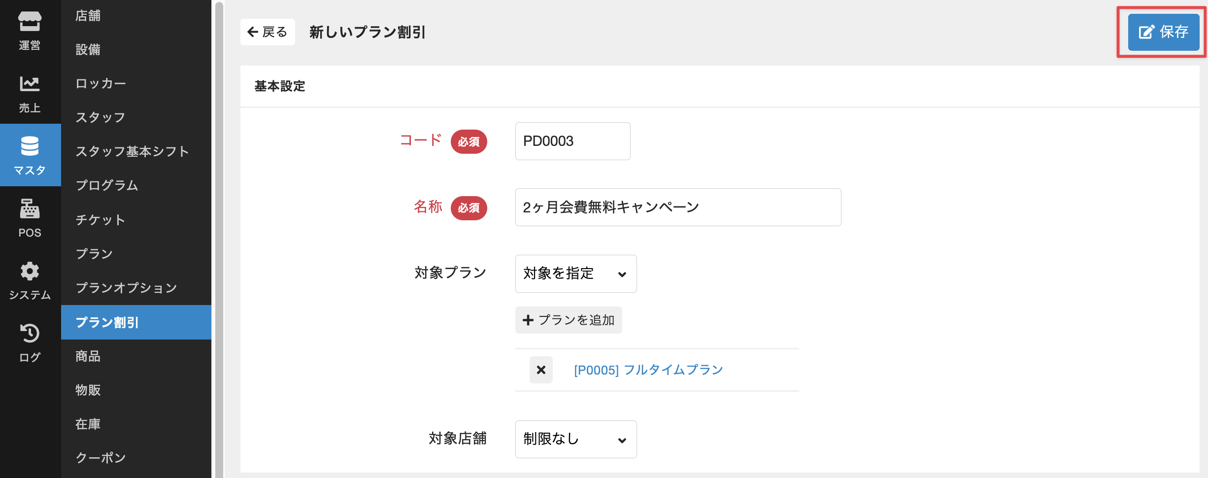This screenshot has width=1208, height=478.
Task: Click the 名称 text field
Action: (x=678, y=207)
